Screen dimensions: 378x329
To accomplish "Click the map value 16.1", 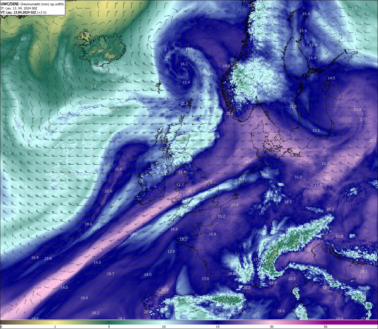I will coord(184,64).
